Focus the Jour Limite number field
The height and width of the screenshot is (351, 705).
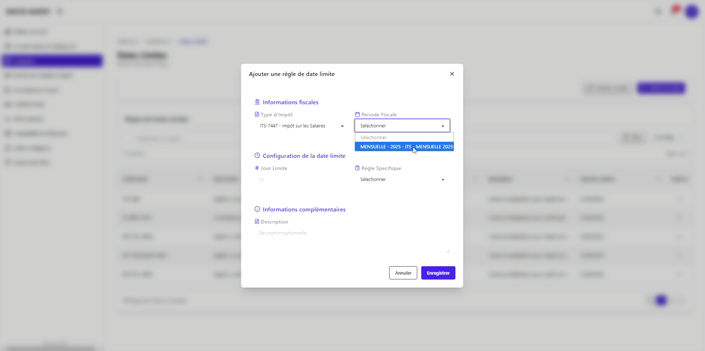coord(301,180)
